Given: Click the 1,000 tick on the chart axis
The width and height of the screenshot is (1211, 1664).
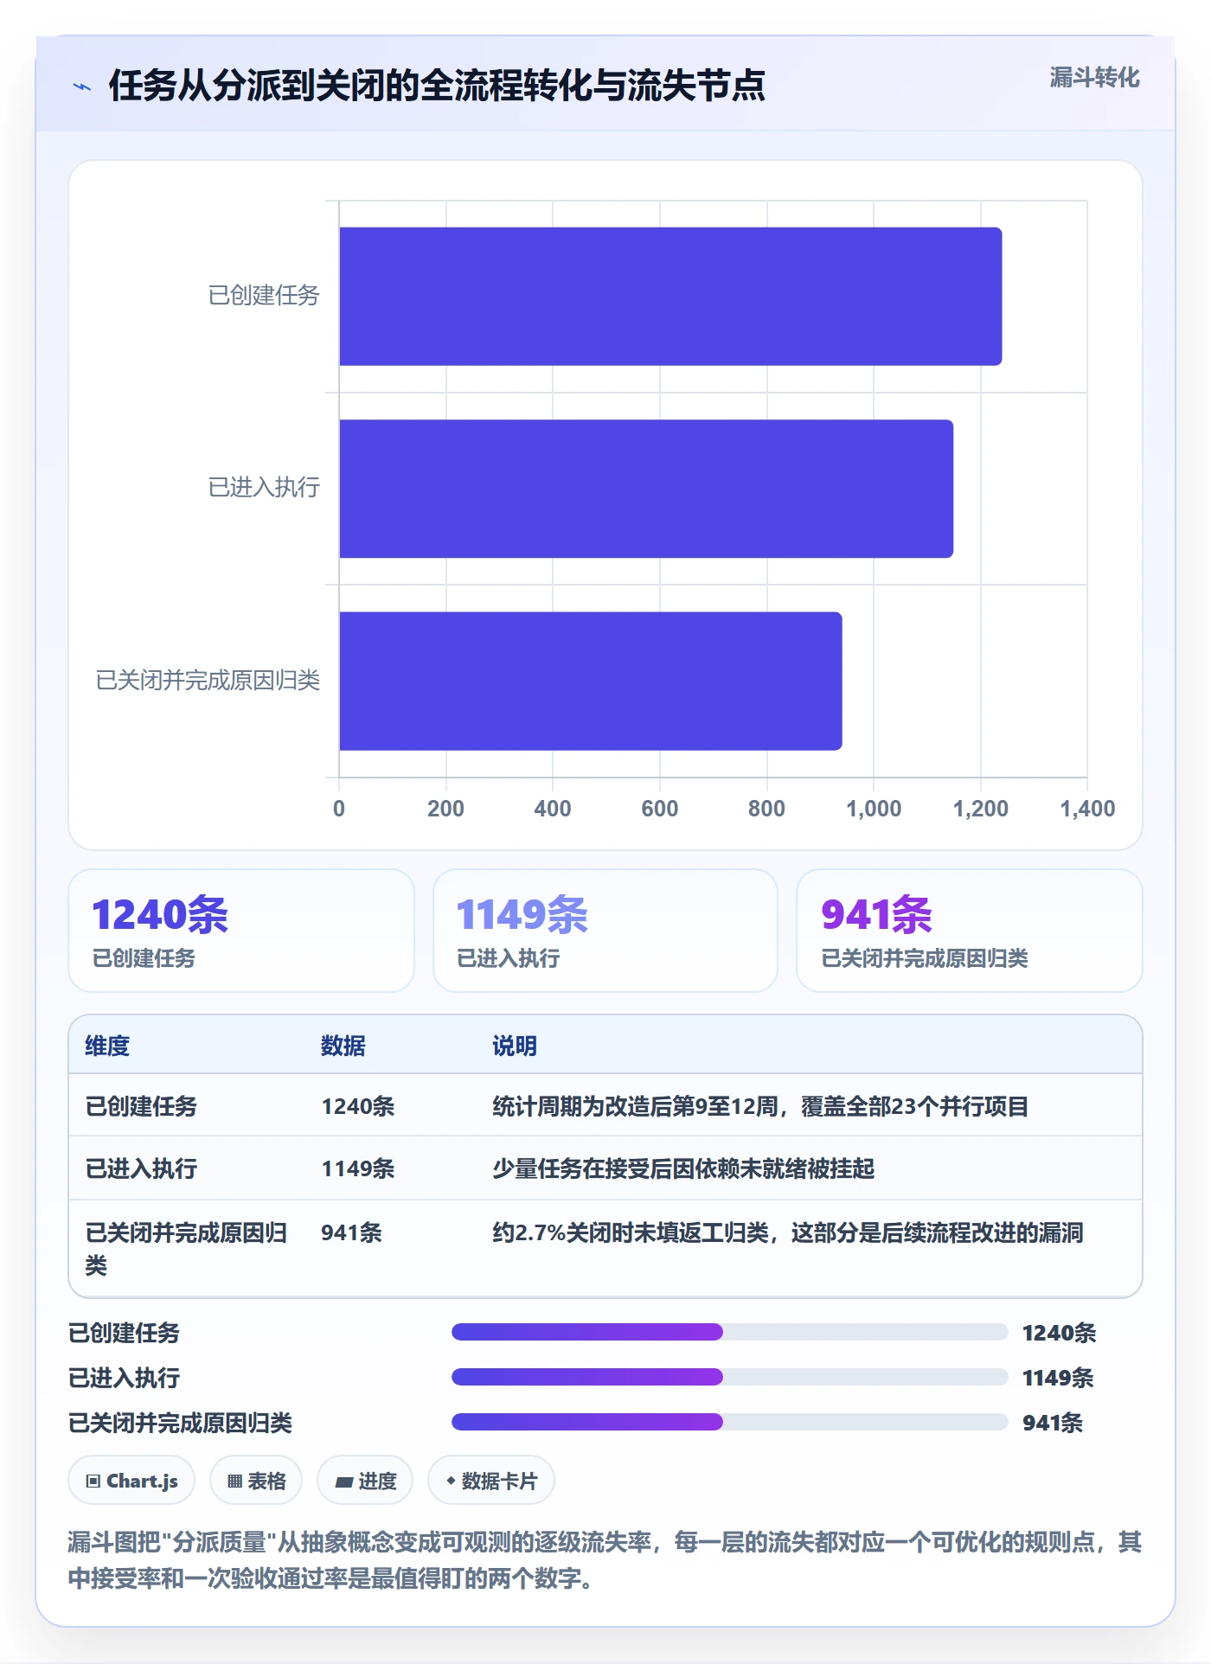Looking at the screenshot, I should 874,809.
